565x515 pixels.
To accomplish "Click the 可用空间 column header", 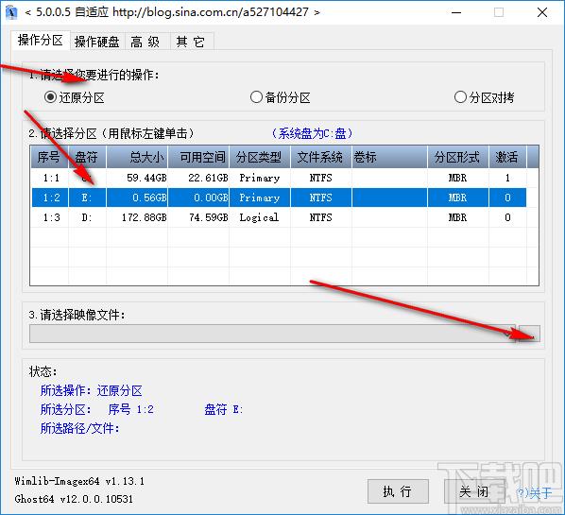I will pyautogui.click(x=198, y=157).
